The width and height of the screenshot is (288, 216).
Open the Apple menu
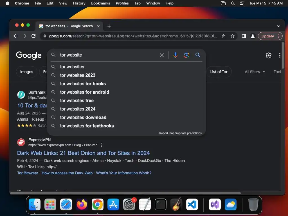point(7,3)
